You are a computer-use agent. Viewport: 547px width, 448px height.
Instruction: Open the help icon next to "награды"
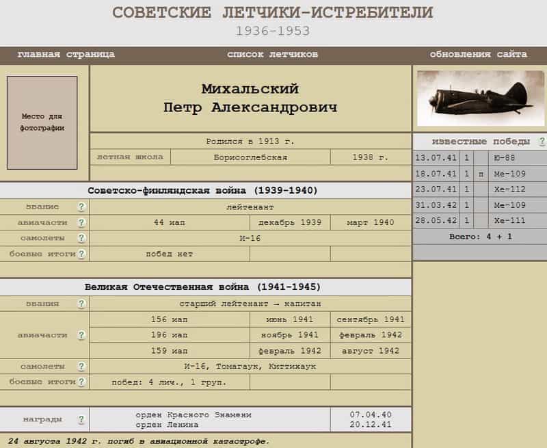[81, 419]
